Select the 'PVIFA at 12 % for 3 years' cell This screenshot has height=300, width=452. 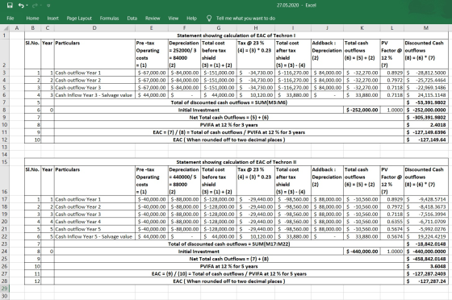[x=229, y=125]
